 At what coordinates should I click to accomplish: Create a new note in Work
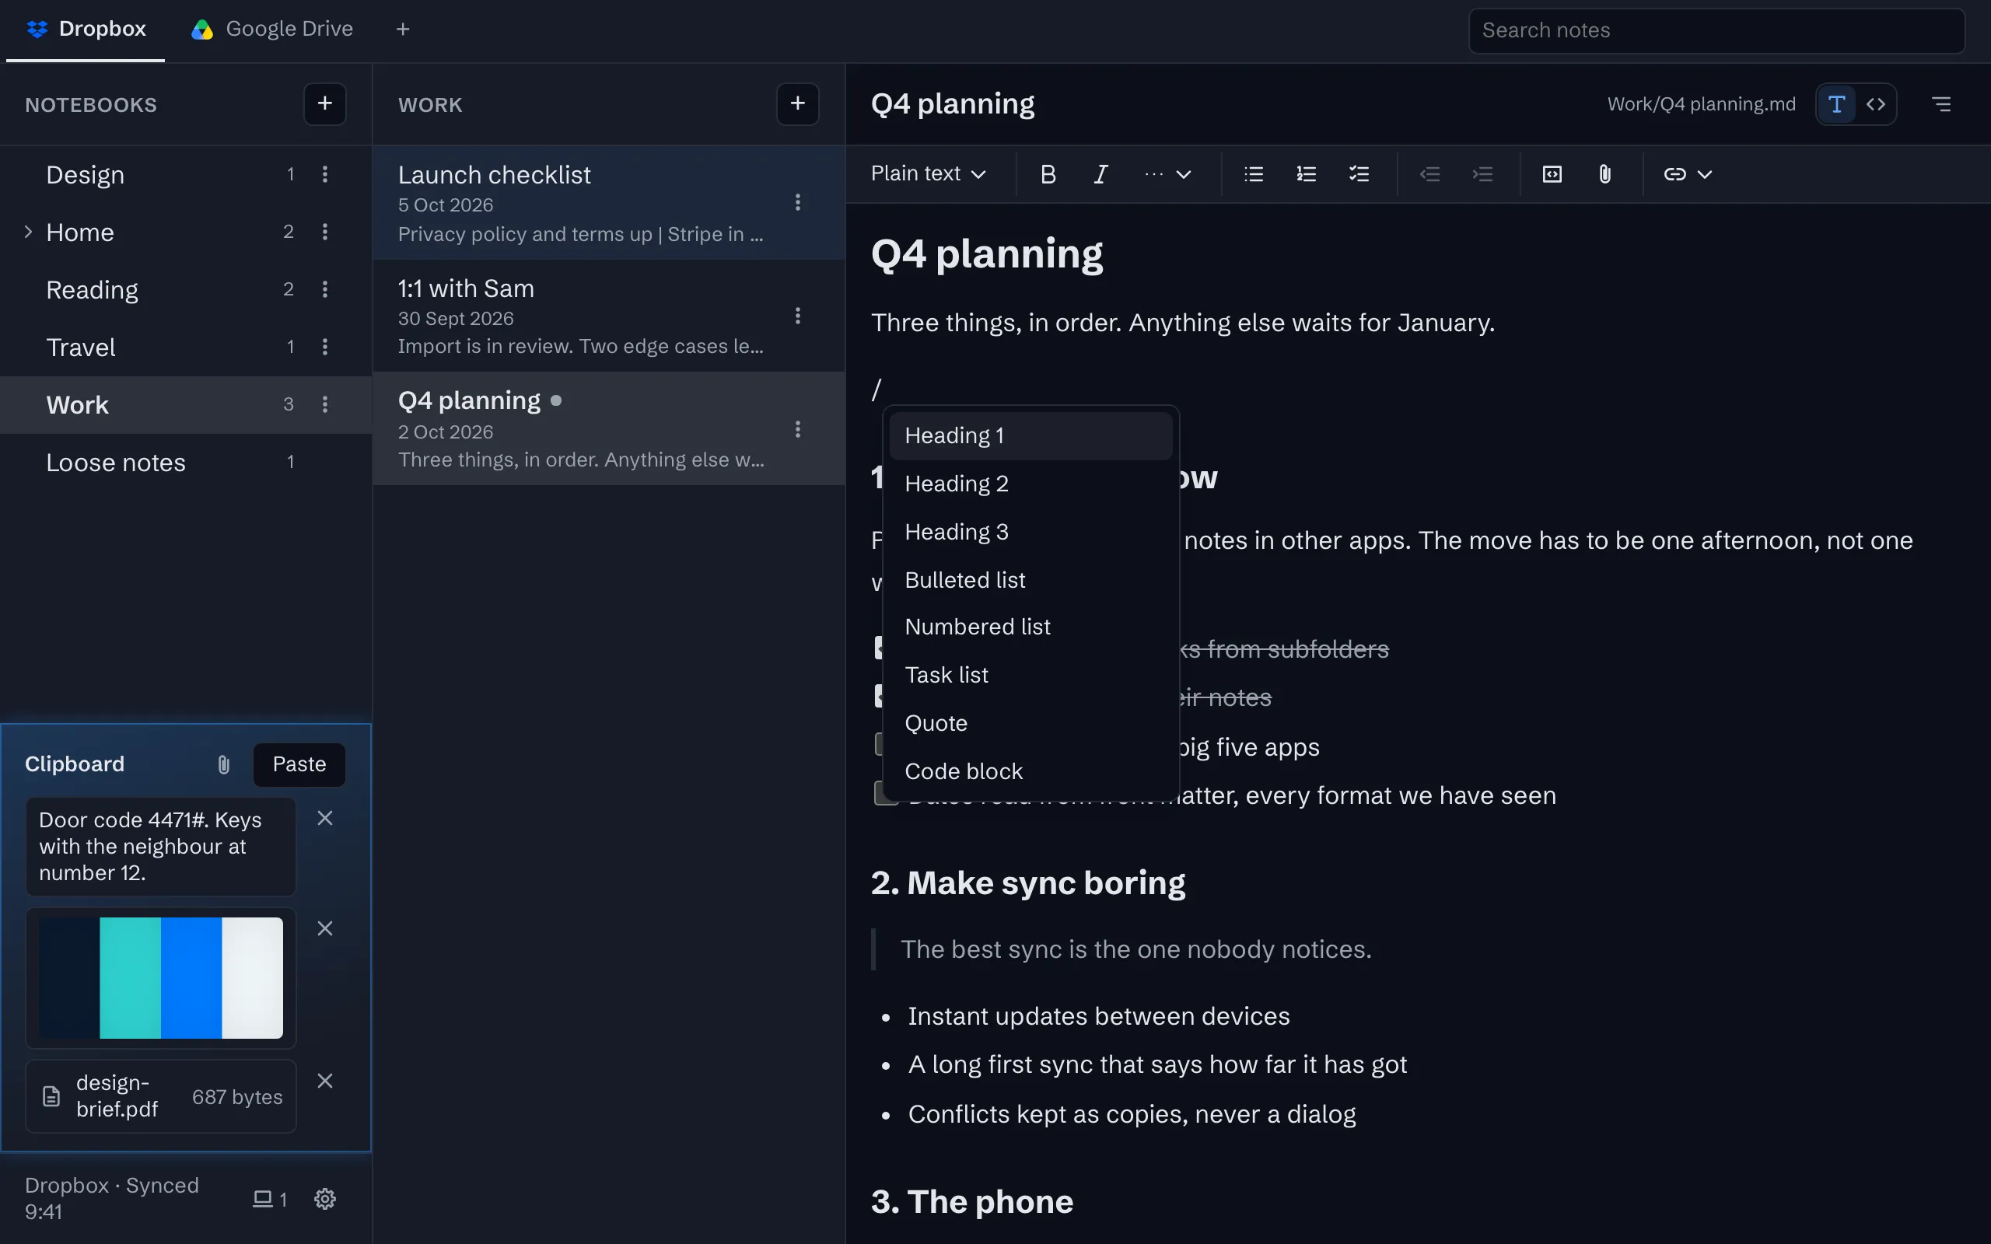pyautogui.click(x=797, y=103)
